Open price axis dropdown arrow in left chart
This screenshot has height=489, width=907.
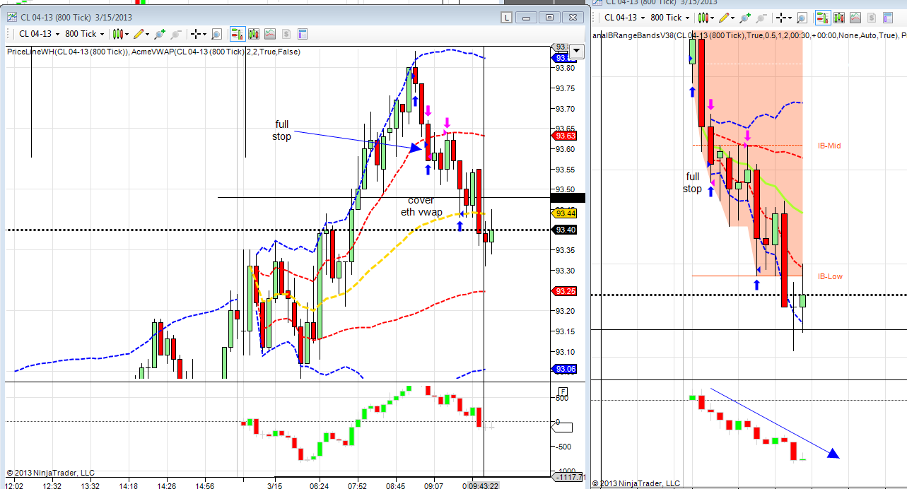click(578, 50)
